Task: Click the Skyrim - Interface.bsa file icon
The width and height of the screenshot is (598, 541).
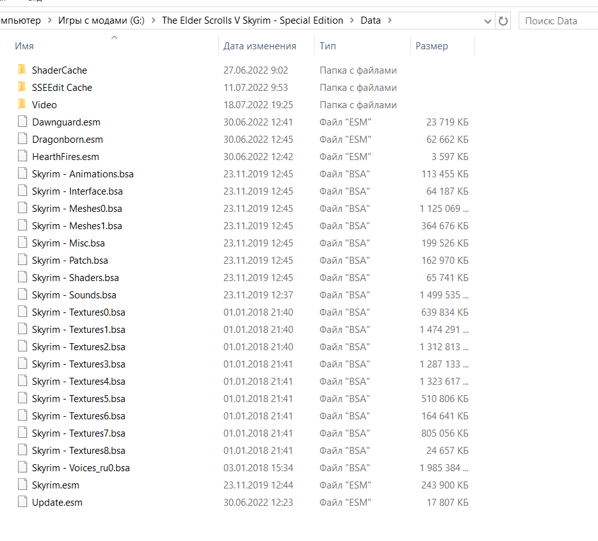Action: tap(22, 191)
